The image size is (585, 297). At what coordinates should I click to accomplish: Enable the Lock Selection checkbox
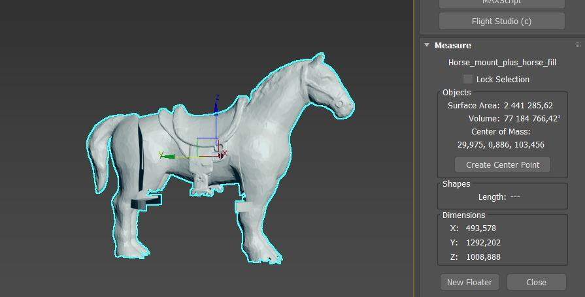coord(468,79)
